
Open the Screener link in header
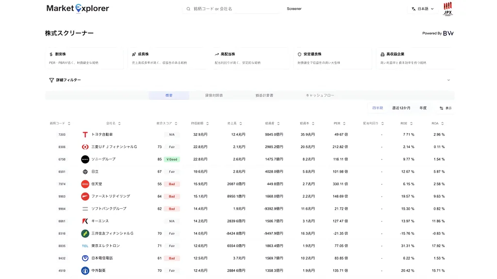point(294,9)
